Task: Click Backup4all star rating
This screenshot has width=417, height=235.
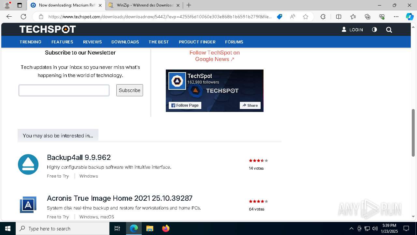Action: 258,161
